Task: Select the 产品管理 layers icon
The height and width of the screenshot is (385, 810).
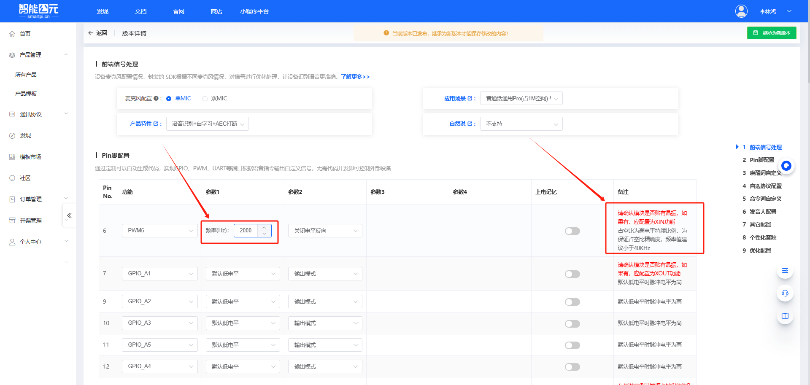Action: tap(11, 54)
